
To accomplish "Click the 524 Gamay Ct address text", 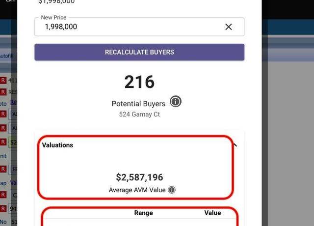I will coord(139,114).
